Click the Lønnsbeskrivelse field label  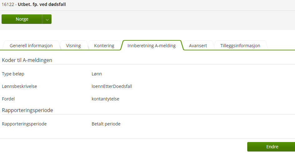coord(19,86)
